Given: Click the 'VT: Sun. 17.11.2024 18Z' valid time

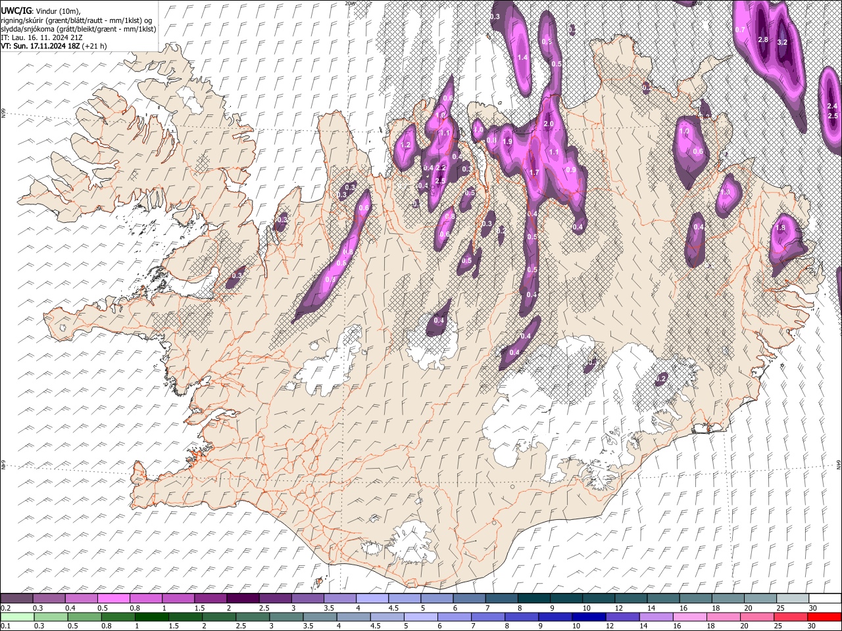Looking at the screenshot, I should pyautogui.click(x=41, y=46).
